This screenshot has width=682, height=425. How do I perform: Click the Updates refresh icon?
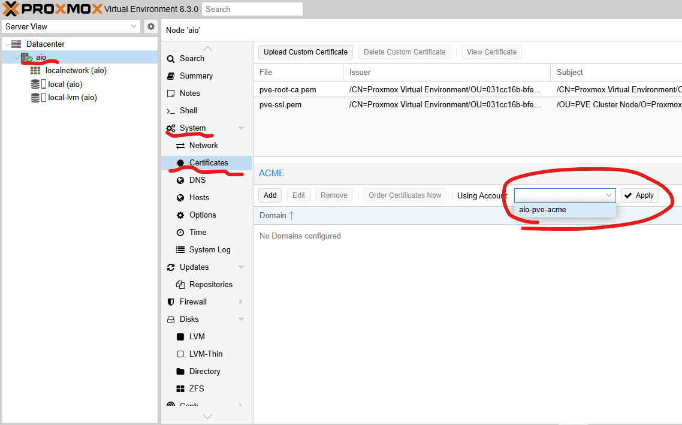(171, 267)
